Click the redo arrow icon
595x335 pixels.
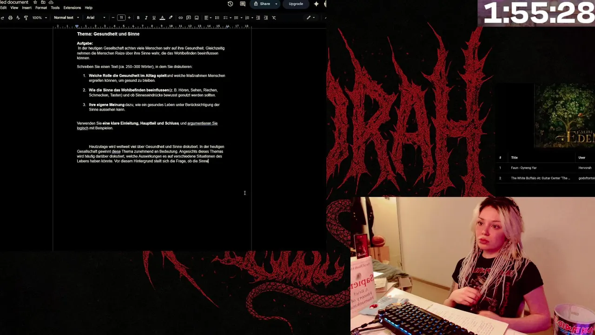(2, 18)
